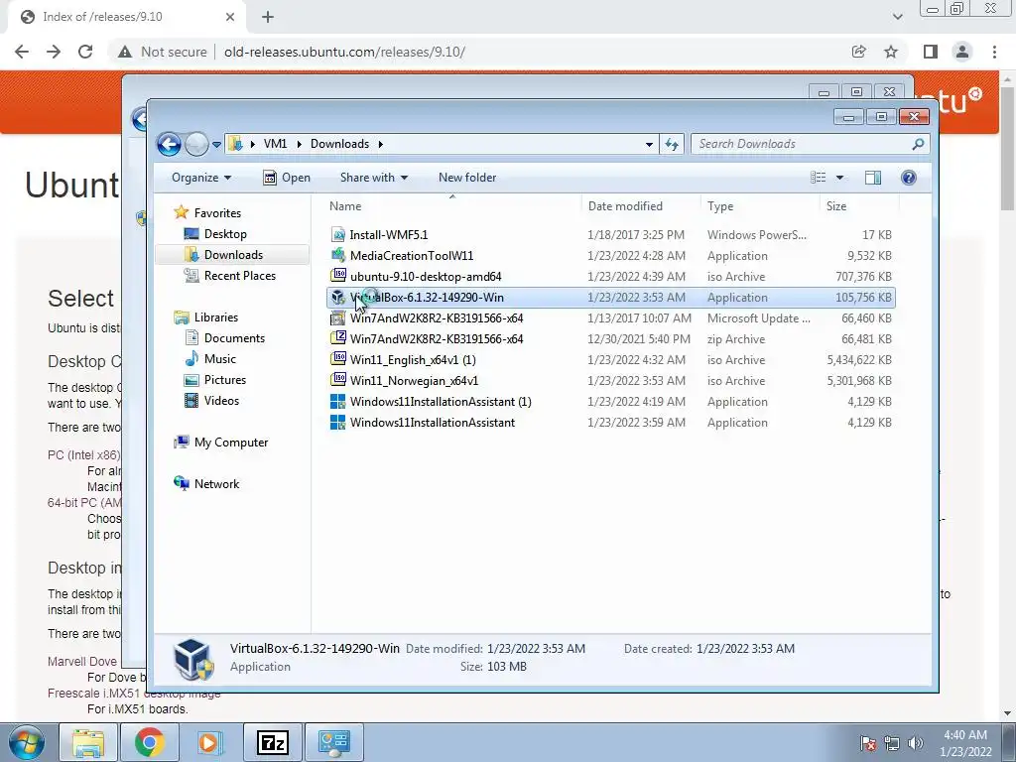The image size is (1016, 762).
Task: Sort files by Size column header
Action: 859,206
